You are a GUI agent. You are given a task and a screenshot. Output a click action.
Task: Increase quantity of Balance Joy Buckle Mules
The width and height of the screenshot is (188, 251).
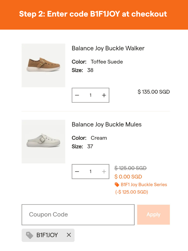(x=104, y=172)
